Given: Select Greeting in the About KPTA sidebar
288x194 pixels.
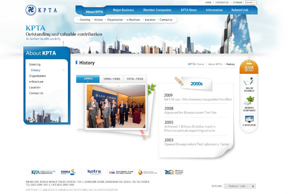Looking at the screenshot, I should pos(35,64).
